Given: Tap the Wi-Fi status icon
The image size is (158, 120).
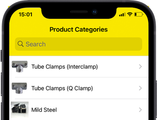Looking at the screenshot, I should [x=130, y=14].
